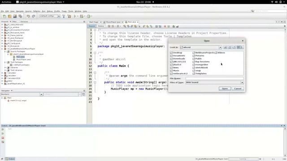The width and height of the screenshot is (287, 161).
Task: Click the search magnifier icon in editor toolbar
Action: (x=125, y=26)
